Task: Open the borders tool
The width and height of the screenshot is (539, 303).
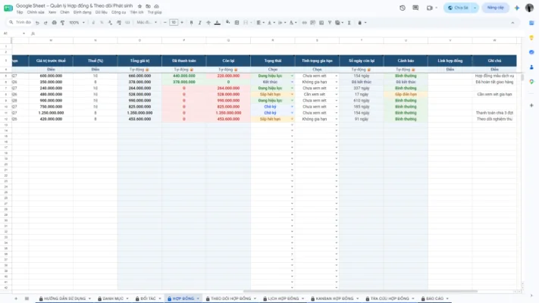Action: click(x=237, y=23)
